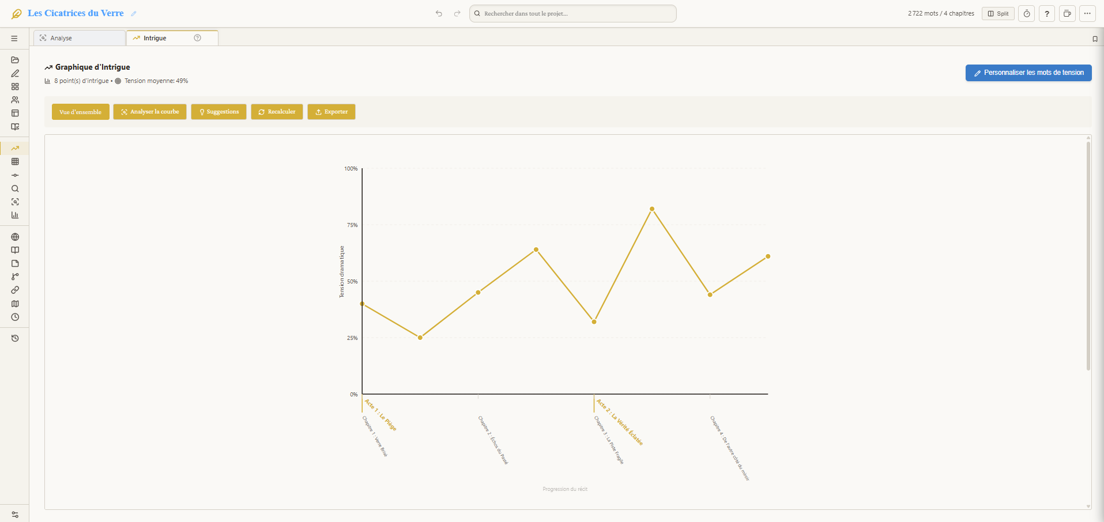
Task: Open the globe icon in the sidebar
Action: 15,237
